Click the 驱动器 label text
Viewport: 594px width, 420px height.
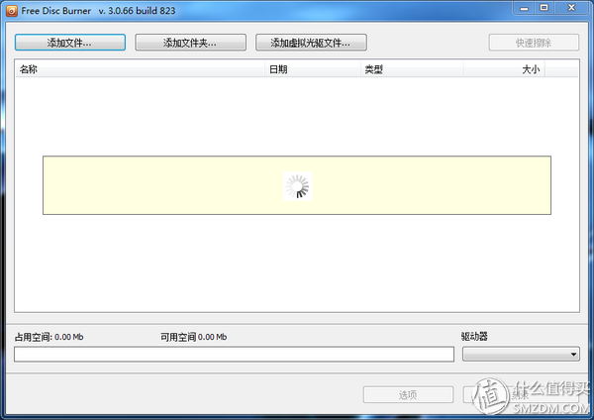coord(474,336)
